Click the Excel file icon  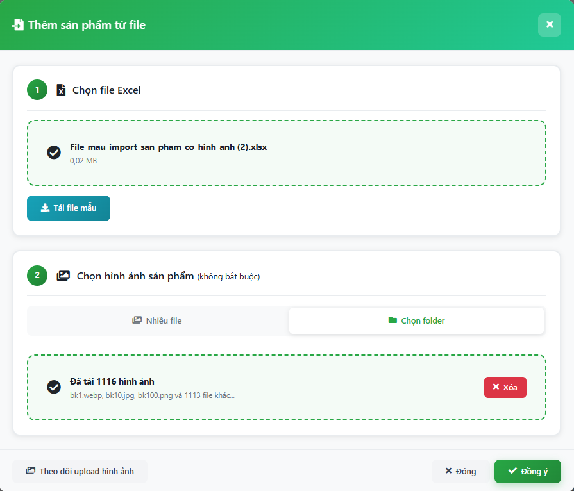61,90
